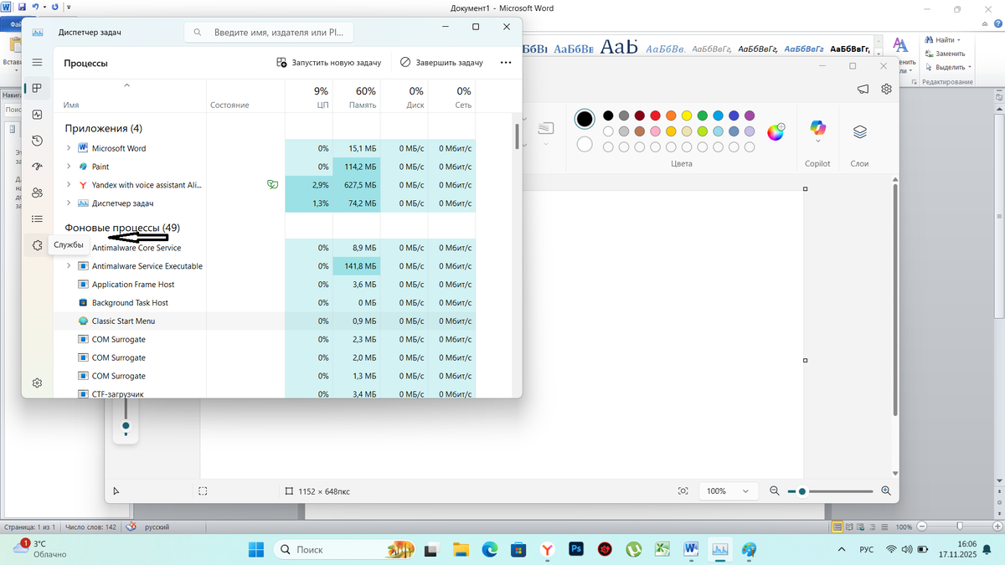Click the Word Change Styles icon
The image size is (1005, 565).
[901, 44]
